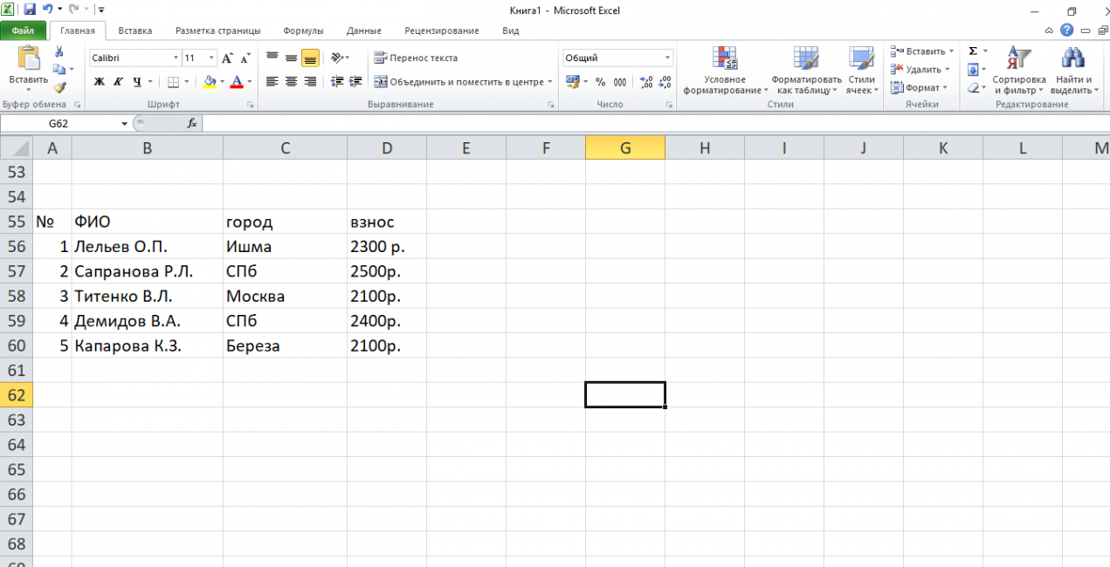The image size is (1110, 567).
Task: Click the Save icon in quick access toolbar
Action: pyautogui.click(x=30, y=10)
